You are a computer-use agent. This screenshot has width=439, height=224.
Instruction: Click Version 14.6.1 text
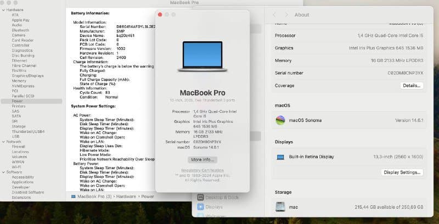point(409,120)
